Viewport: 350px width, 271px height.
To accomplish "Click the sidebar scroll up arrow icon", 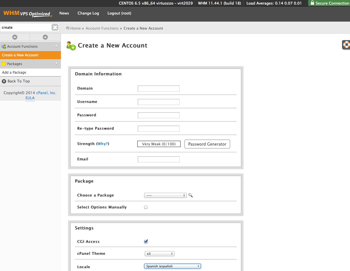I will [15, 37].
